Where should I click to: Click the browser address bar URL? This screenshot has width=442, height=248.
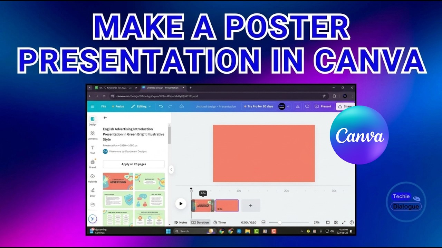click(157, 96)
